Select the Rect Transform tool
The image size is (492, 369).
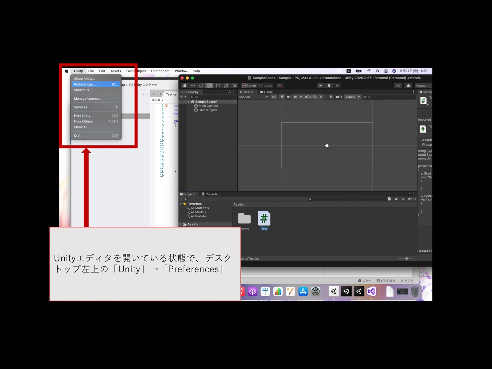pyautogui.click(x=218, y=86)
